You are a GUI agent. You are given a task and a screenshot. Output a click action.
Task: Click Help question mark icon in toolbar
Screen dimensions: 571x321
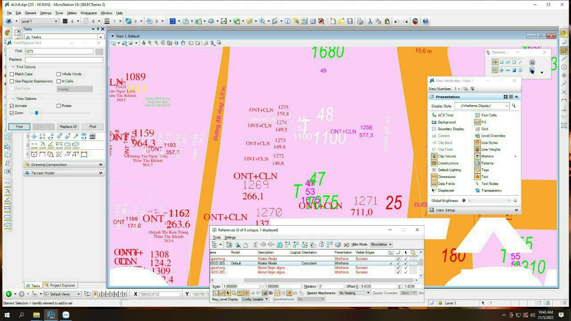426,21
